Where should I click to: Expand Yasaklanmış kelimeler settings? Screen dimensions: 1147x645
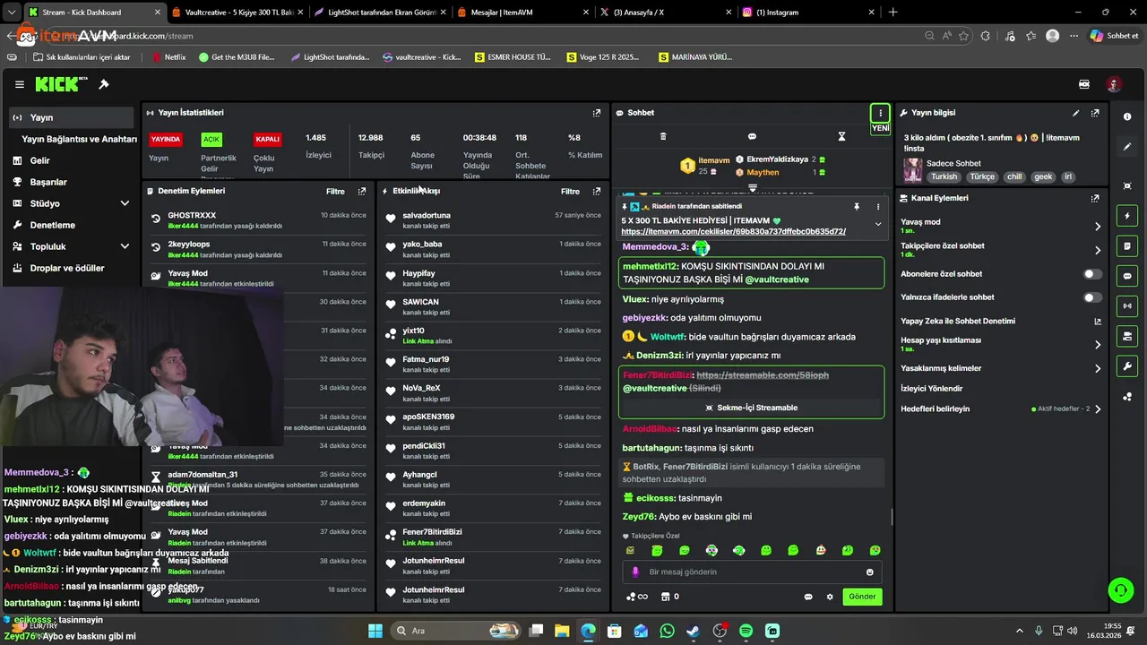pyautogui.click(x=1098, y=368)
